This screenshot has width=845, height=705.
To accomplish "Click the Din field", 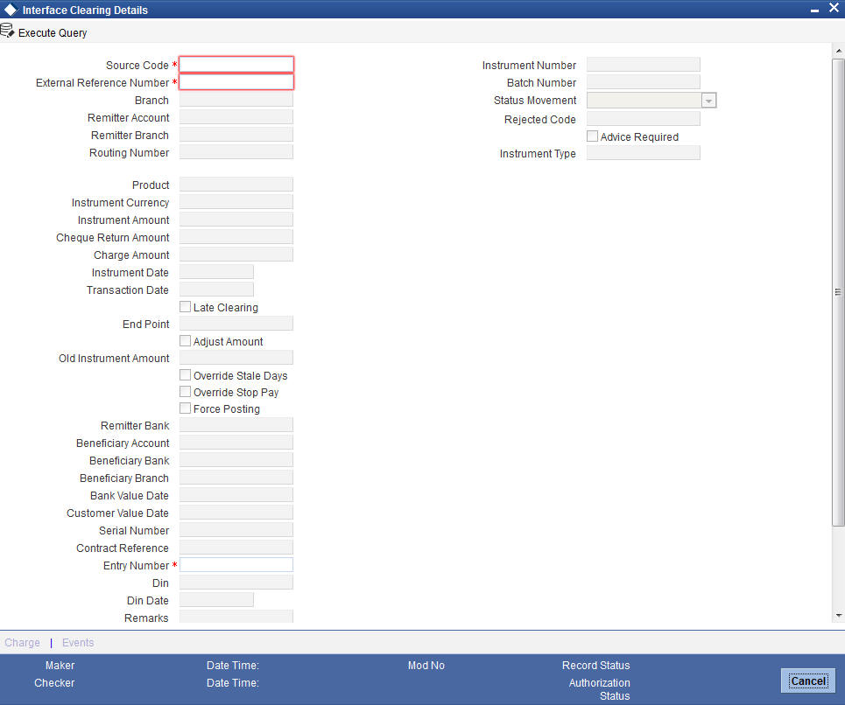I will [236, 583].
